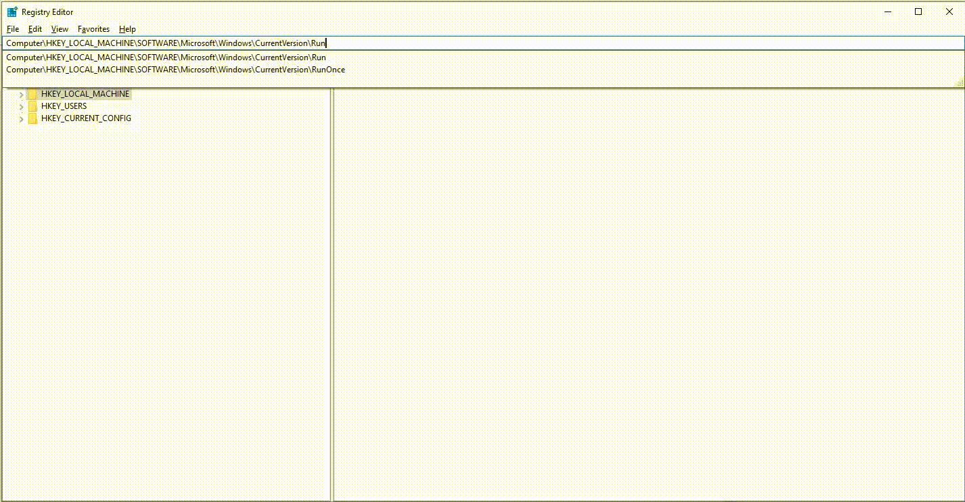Viewport: 965px width, 502px height.
Task: Expand the HKEY_CURRENT_CONFIG node
Action: (21, 118)
